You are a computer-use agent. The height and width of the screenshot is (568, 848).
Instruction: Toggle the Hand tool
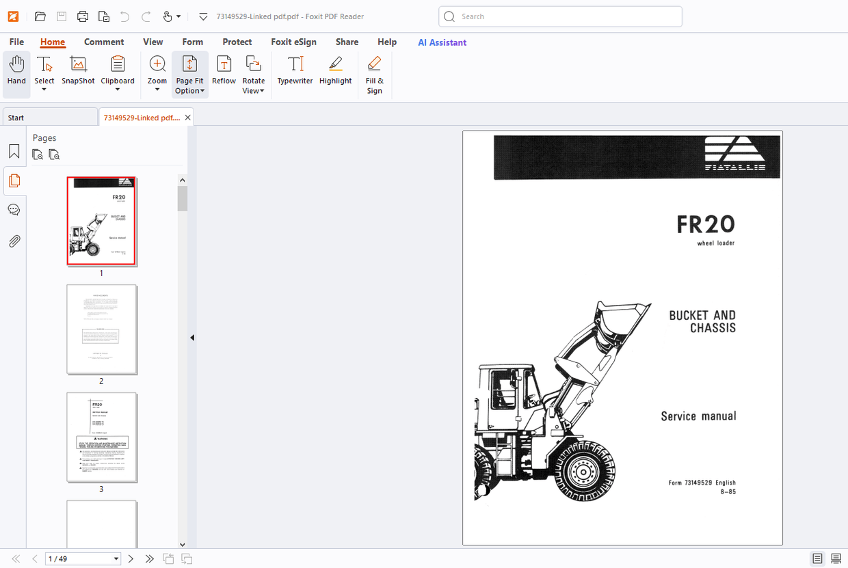coord(16,72)
